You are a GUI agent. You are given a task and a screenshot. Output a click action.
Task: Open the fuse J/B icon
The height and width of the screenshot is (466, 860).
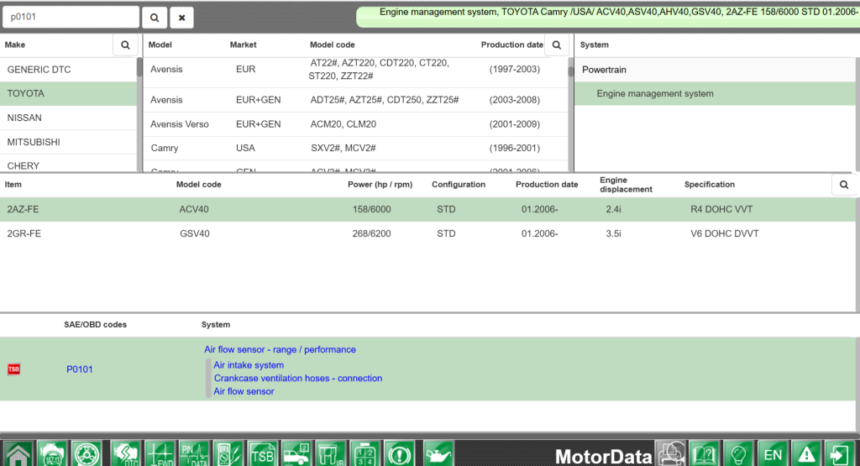pos(331,454)
